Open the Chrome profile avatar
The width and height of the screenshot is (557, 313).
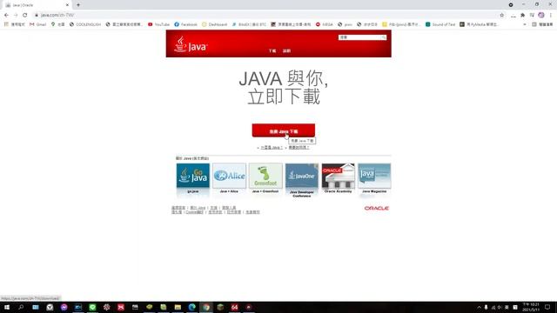tap(541, 15)
